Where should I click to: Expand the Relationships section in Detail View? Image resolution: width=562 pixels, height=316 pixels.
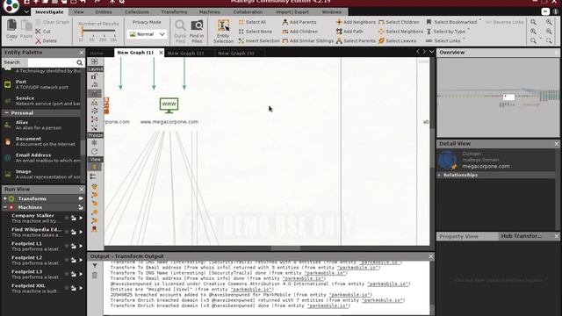(439, 176)
